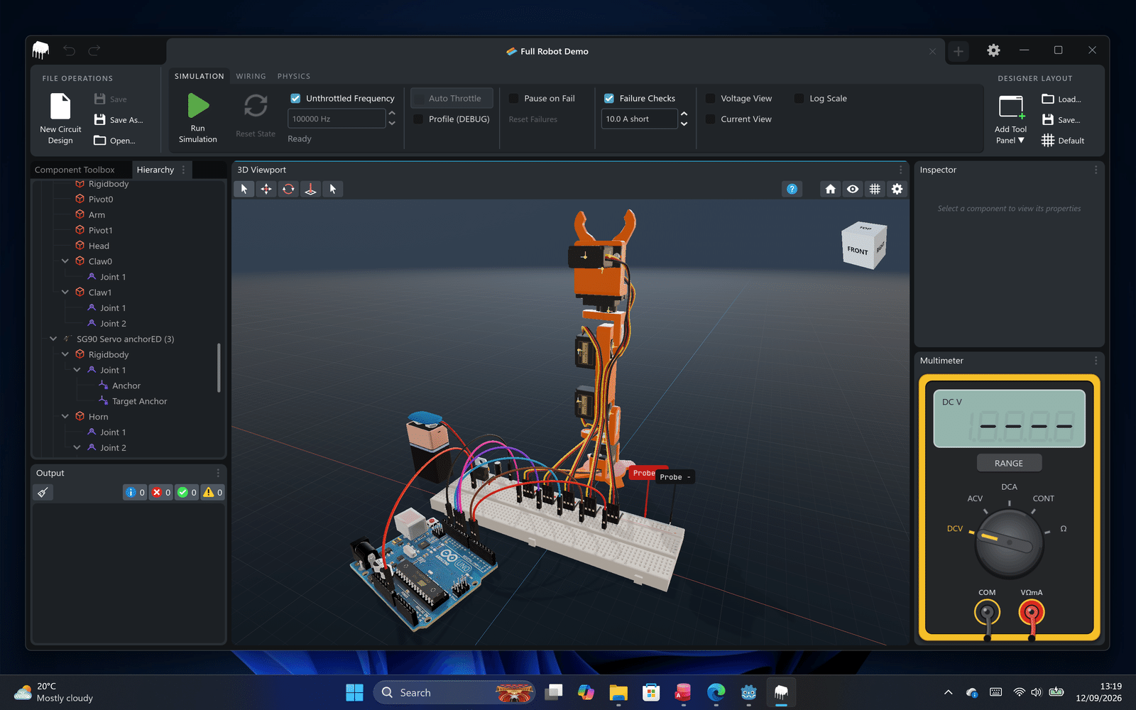This screenshot has height=710, width=1136.
Task: Click the Save As disk icon
Action: point(100,120)
